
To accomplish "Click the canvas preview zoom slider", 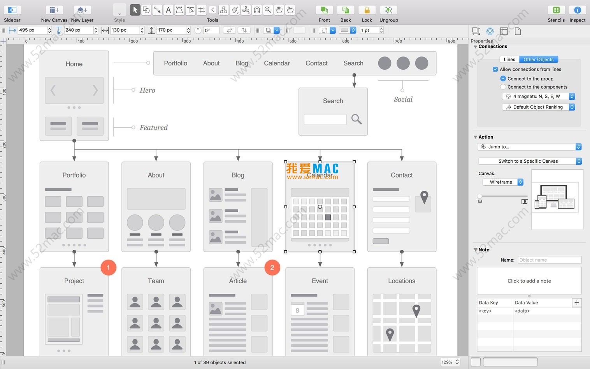I will pos(502,196).
